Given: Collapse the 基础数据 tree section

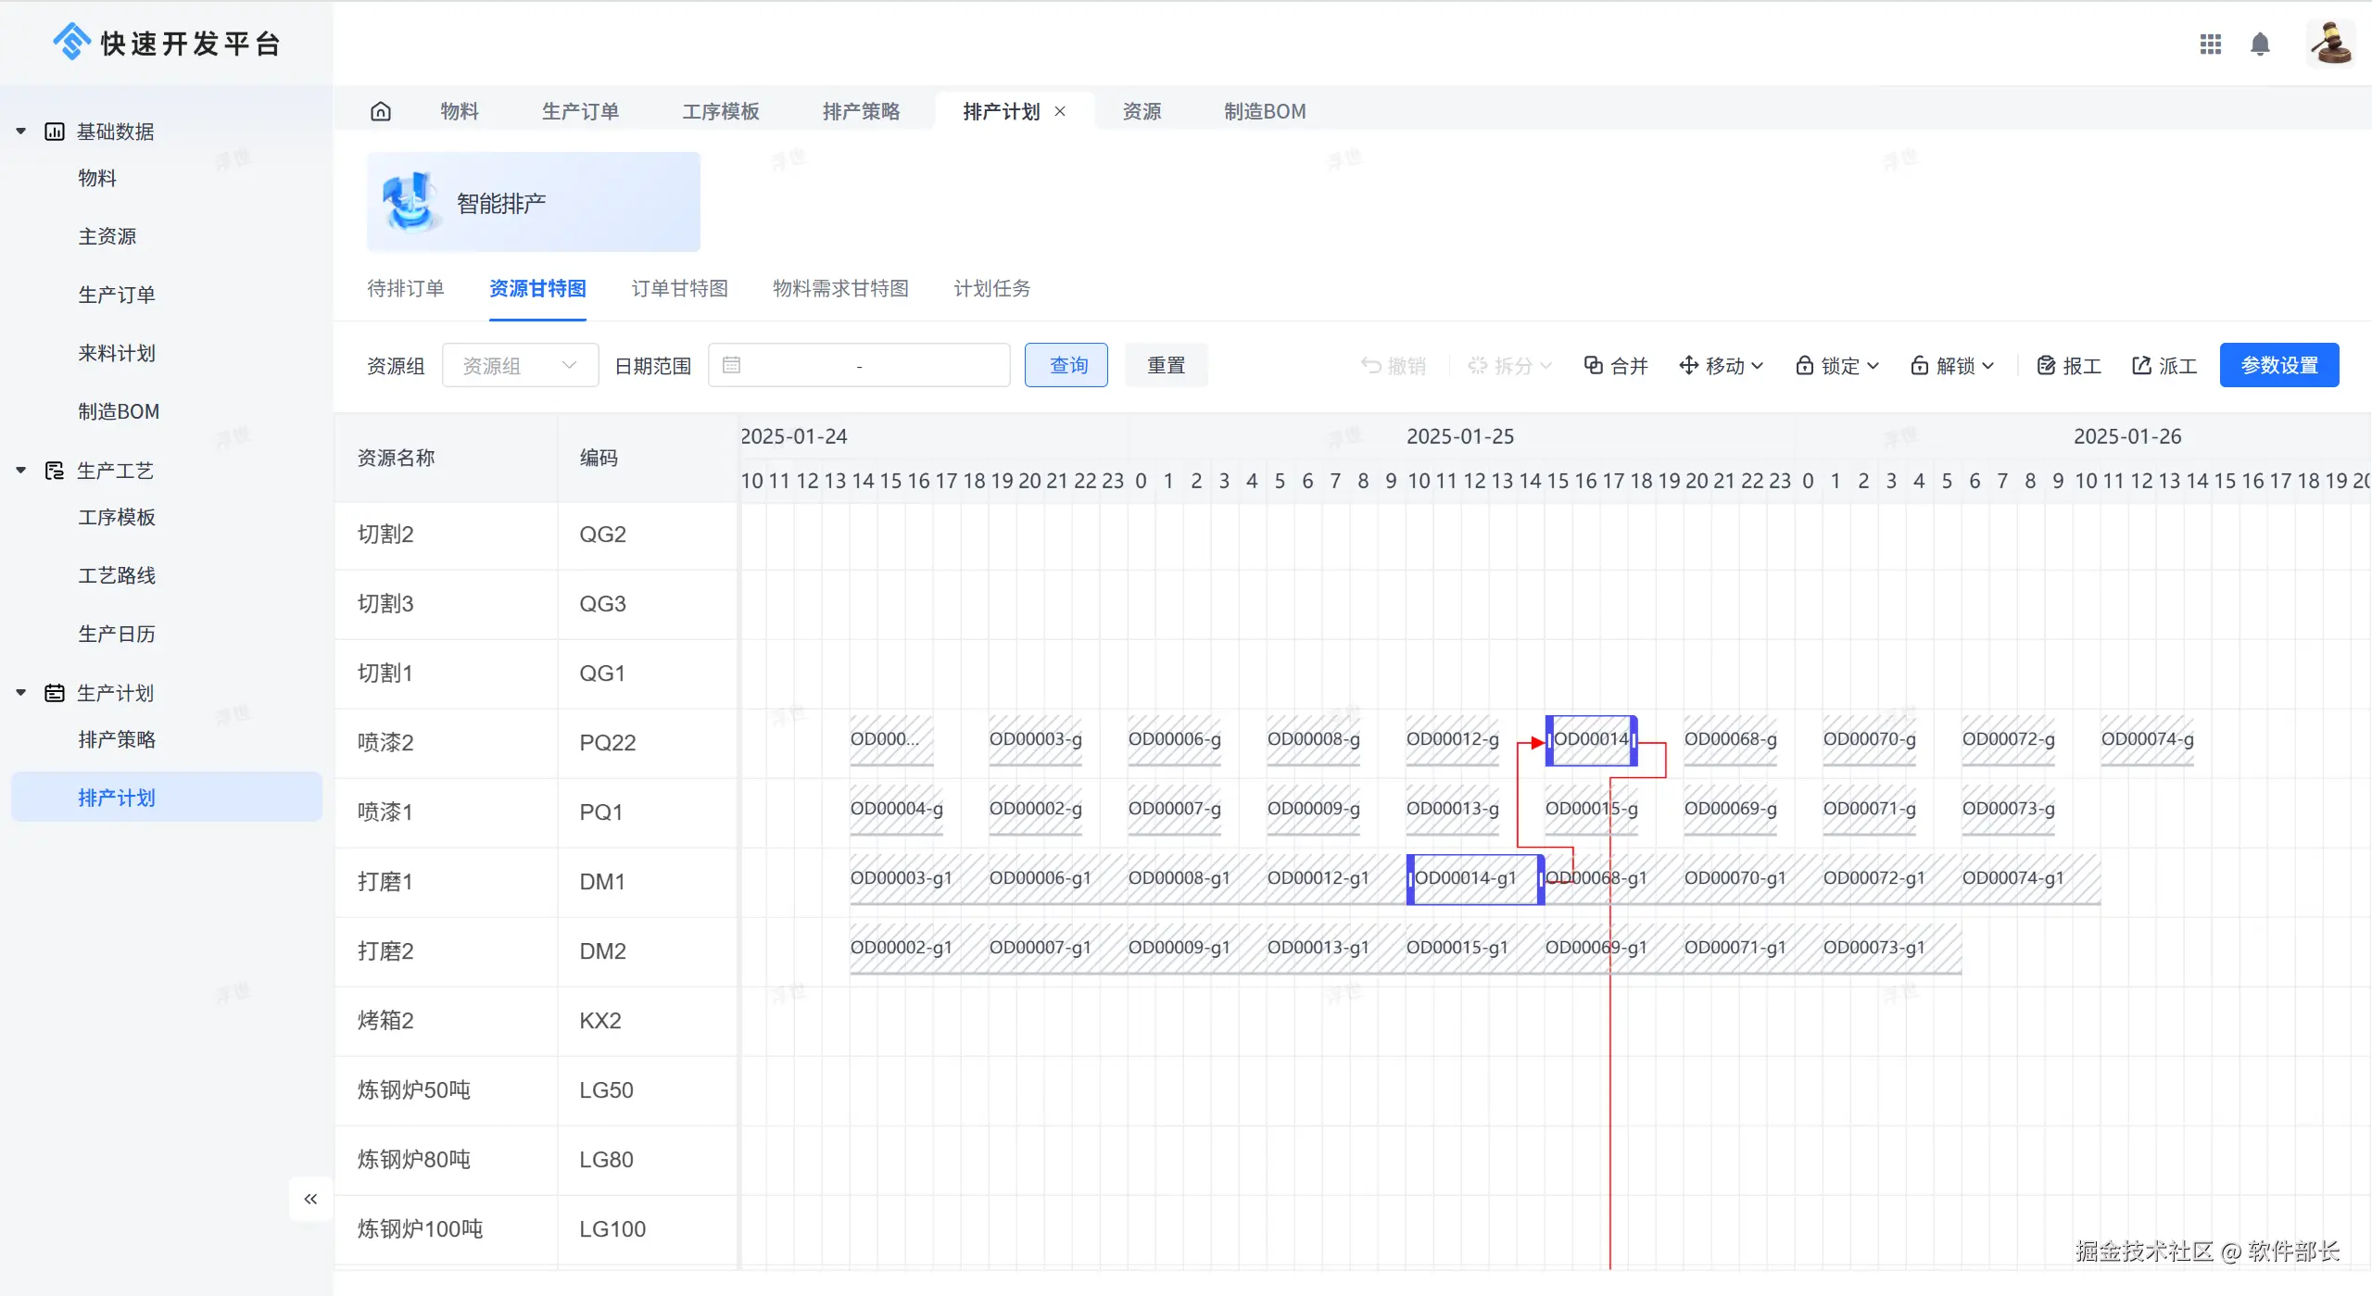Looking at the screenshot, I should (21, 132).
